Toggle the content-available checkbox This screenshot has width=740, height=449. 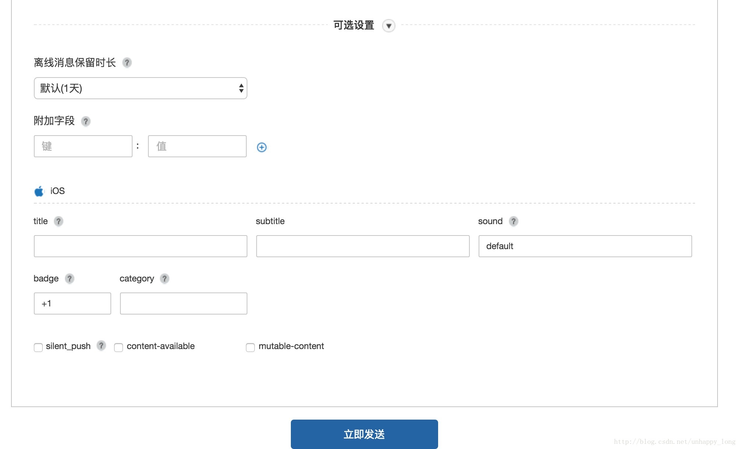point(119,347)
